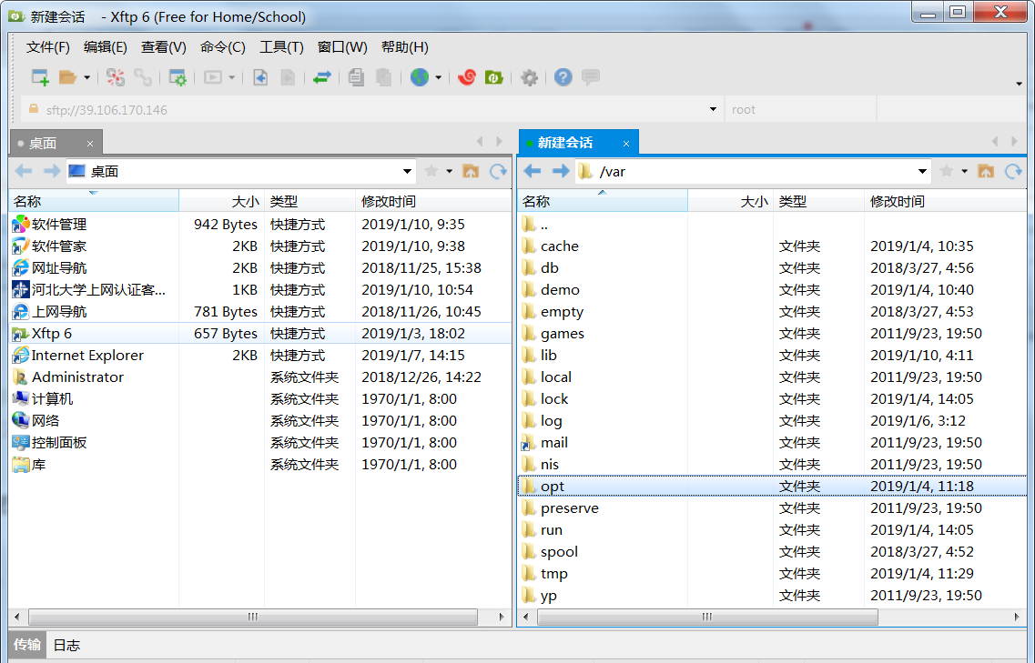
Task: Sort remote files by 修改时间 column header
Action: pyautogui.click(x=899, y=201)
